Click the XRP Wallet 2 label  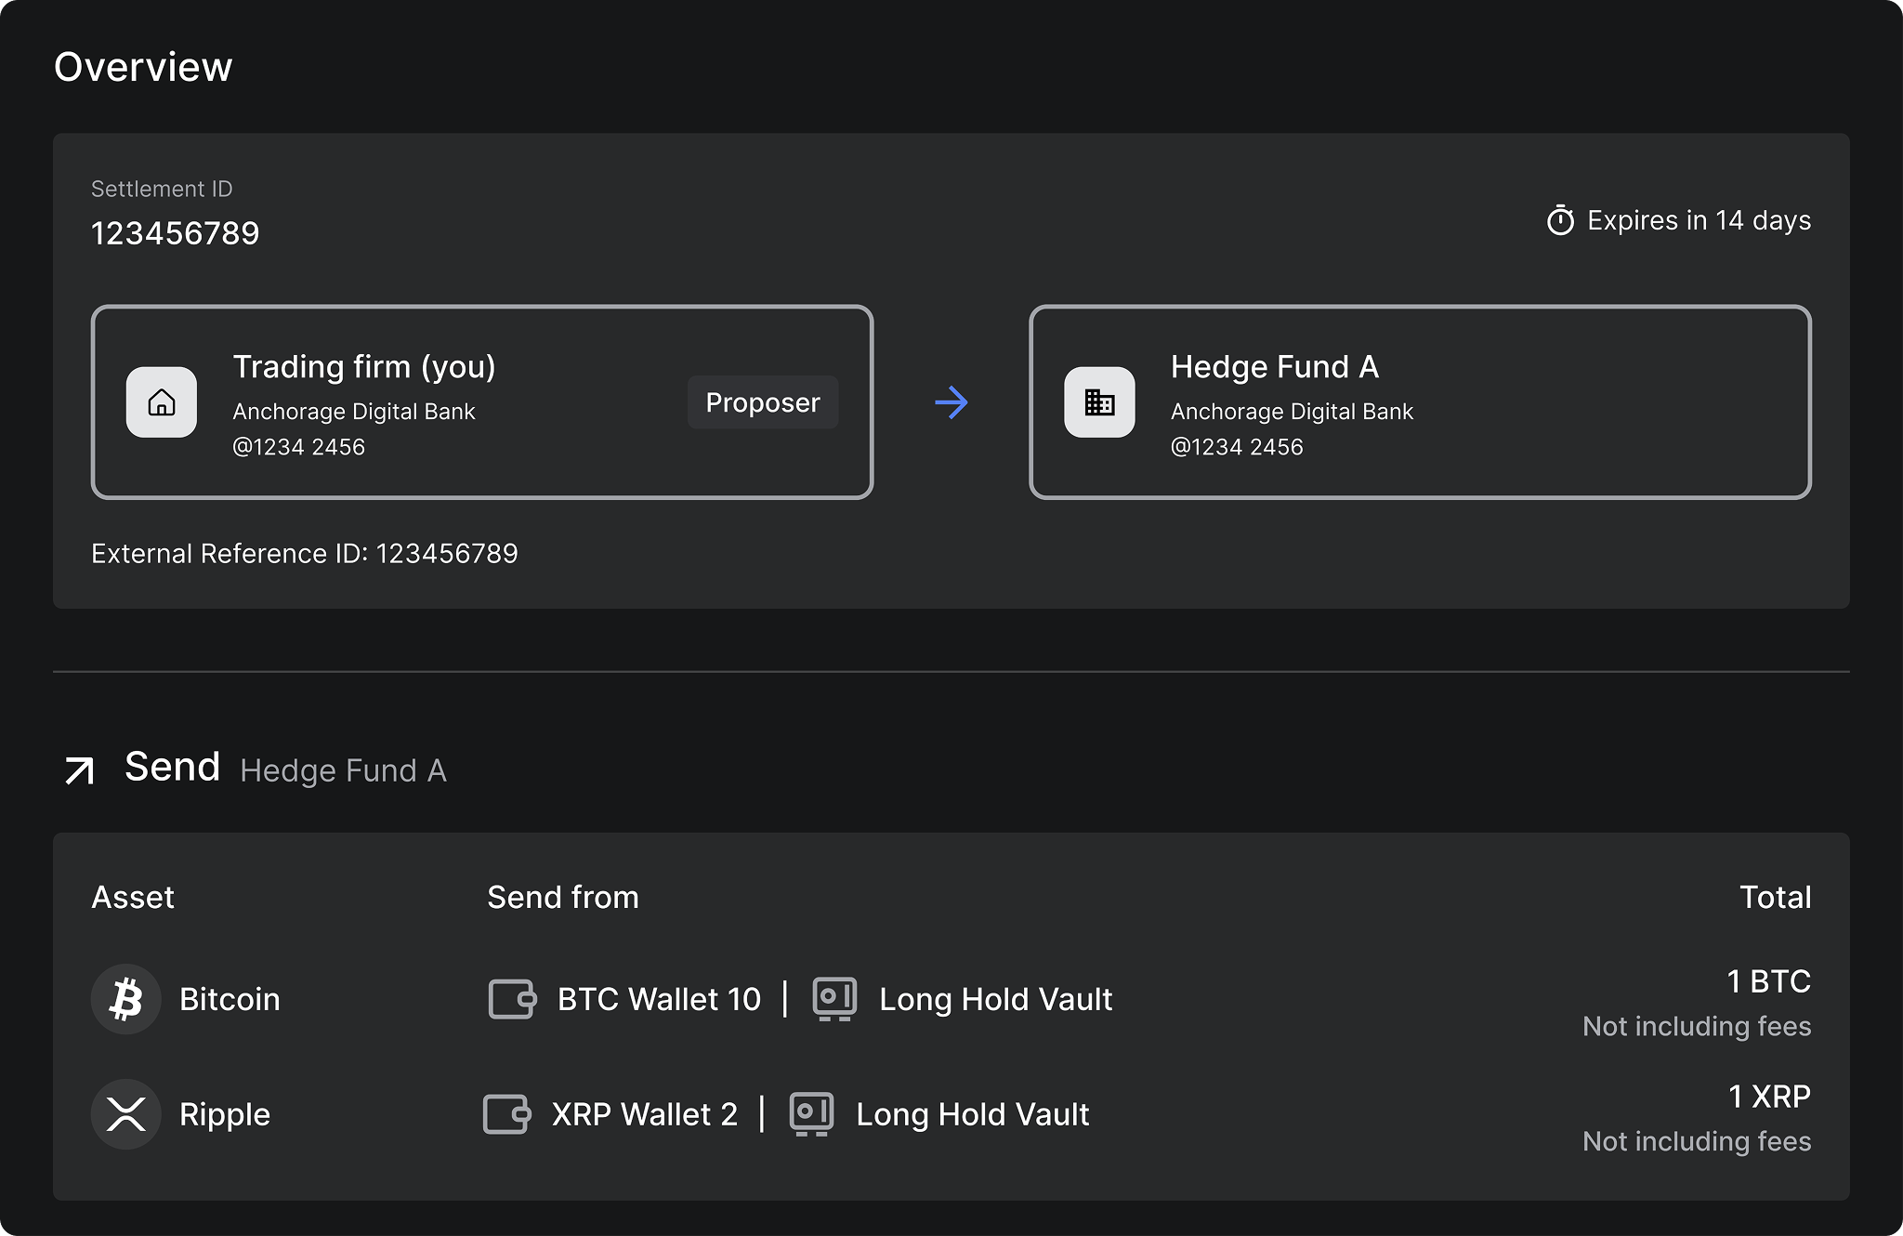pos(644,1114)
